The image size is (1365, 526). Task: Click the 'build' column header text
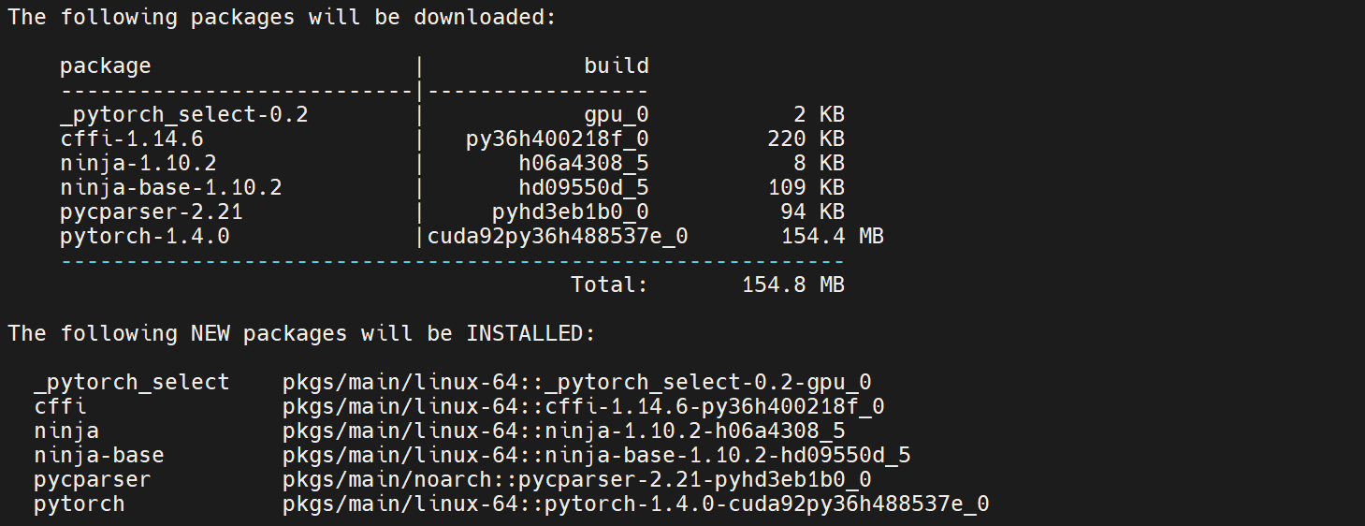tap(616, 66)
